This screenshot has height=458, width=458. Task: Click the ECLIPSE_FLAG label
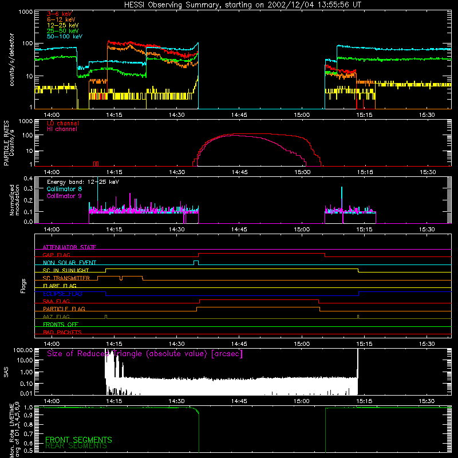point(62,294)
